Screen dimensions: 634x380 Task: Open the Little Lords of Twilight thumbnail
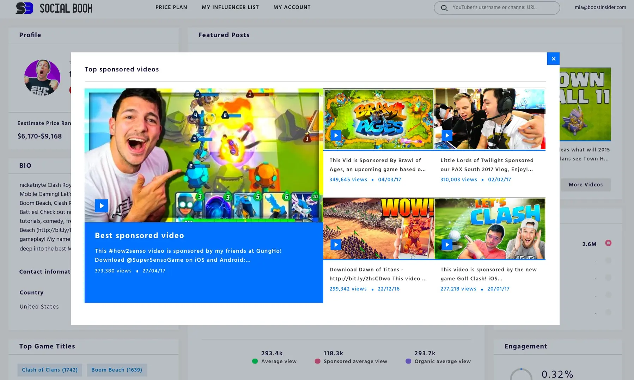point(490,119)
